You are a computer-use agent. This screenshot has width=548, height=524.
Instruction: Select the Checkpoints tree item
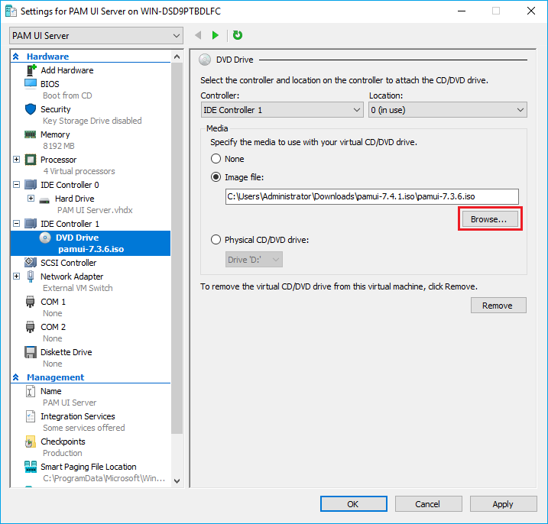click(x=63, y=442)
